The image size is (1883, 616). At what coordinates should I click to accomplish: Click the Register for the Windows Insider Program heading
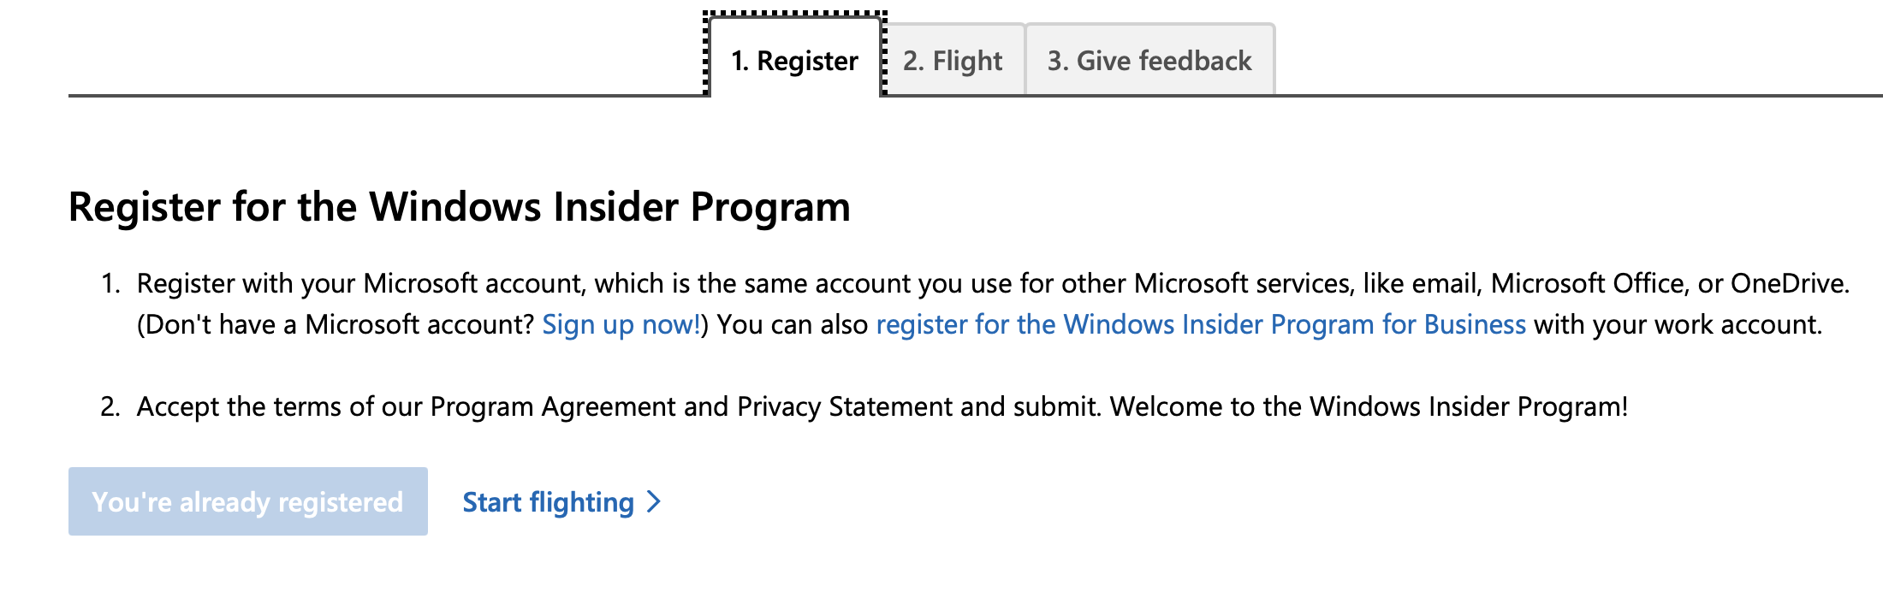tap(460, 207)
